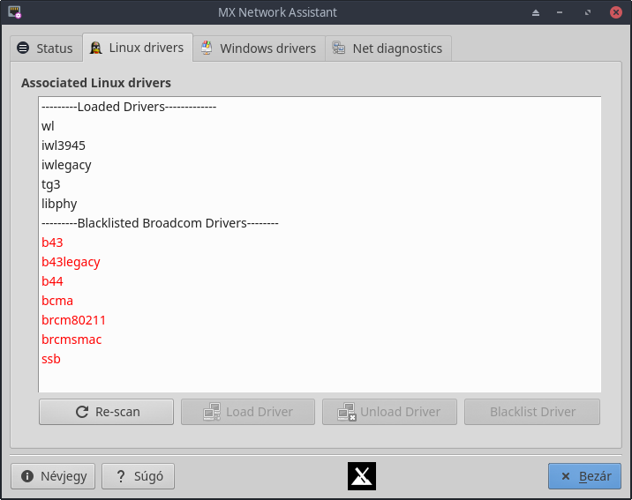Click the Loaded Drivers header row
The width and height of the screenshot is (632, 500).
[320, 107]
